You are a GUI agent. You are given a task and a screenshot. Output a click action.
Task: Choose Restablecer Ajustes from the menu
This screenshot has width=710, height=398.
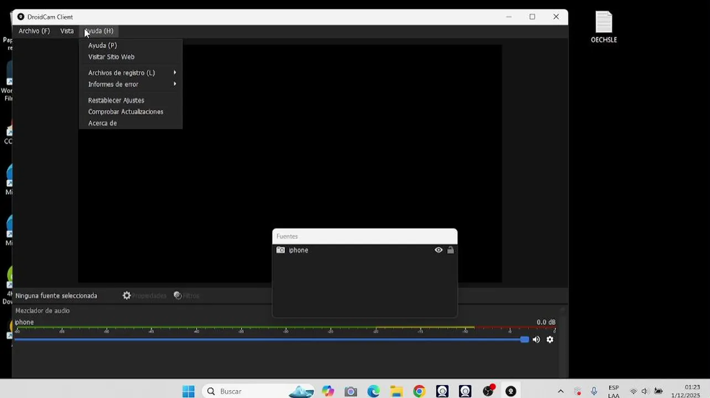click(x=116, y=100)
